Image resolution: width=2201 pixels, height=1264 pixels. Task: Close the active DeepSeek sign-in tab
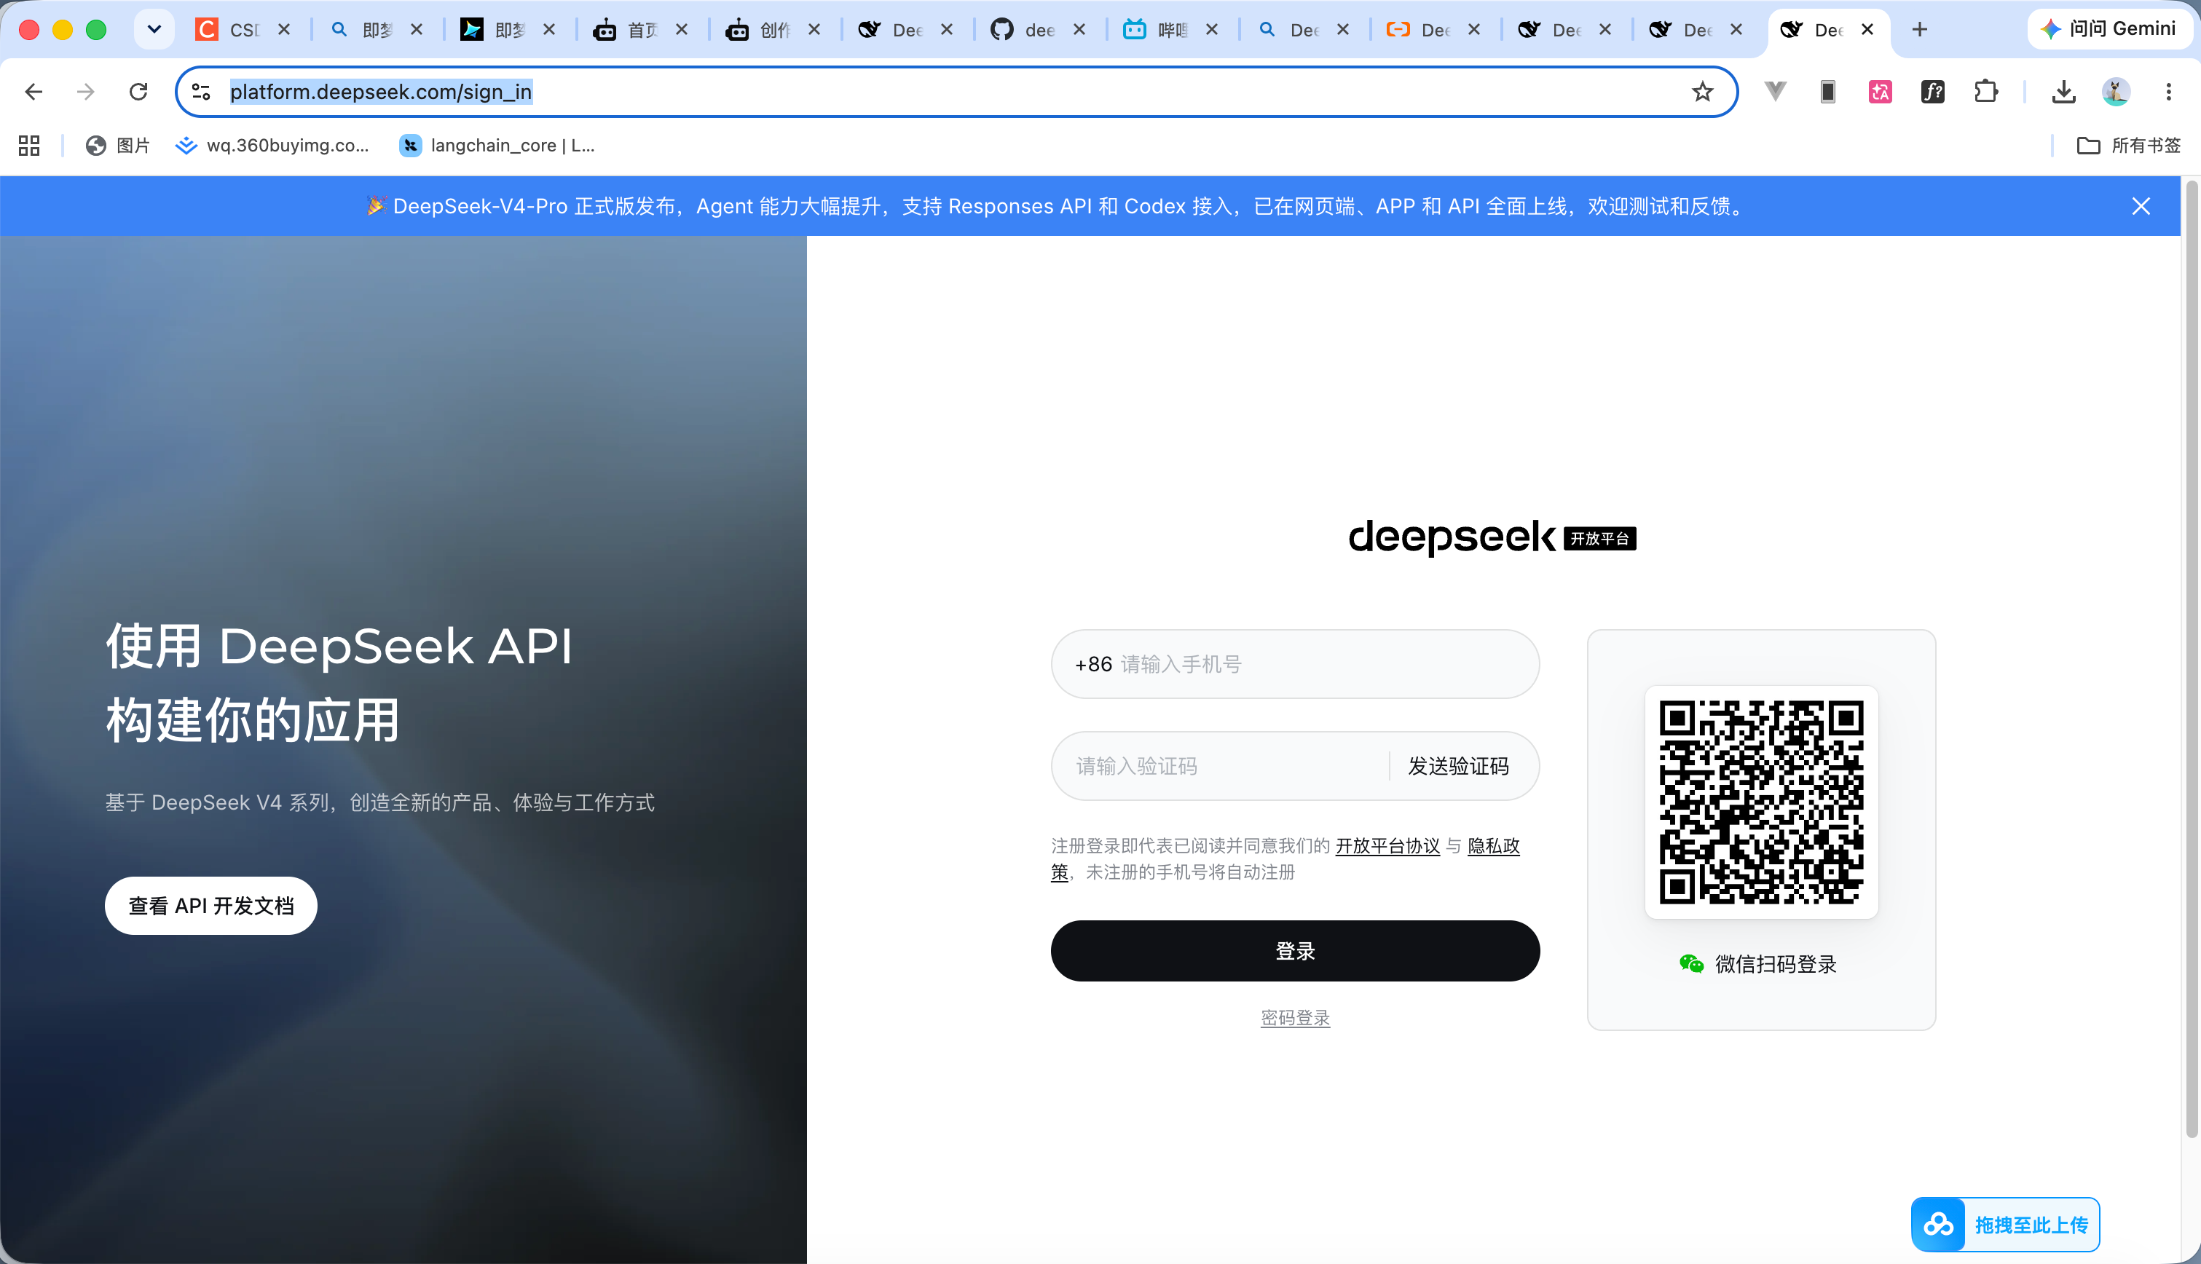[x=1867, y=30]
